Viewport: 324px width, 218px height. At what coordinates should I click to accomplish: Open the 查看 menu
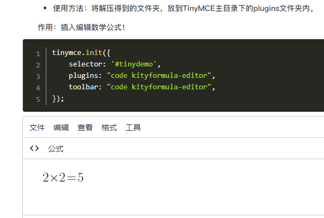[x=85, y=128]
